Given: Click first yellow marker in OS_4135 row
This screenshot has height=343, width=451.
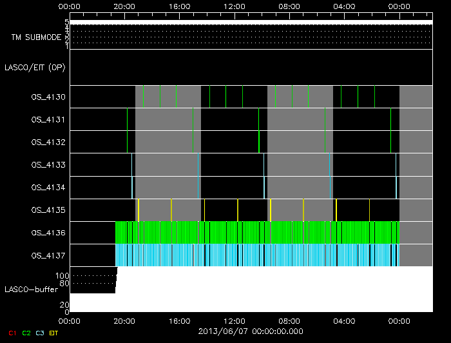Looking at the screenshot, I should [x=139, y=210].
